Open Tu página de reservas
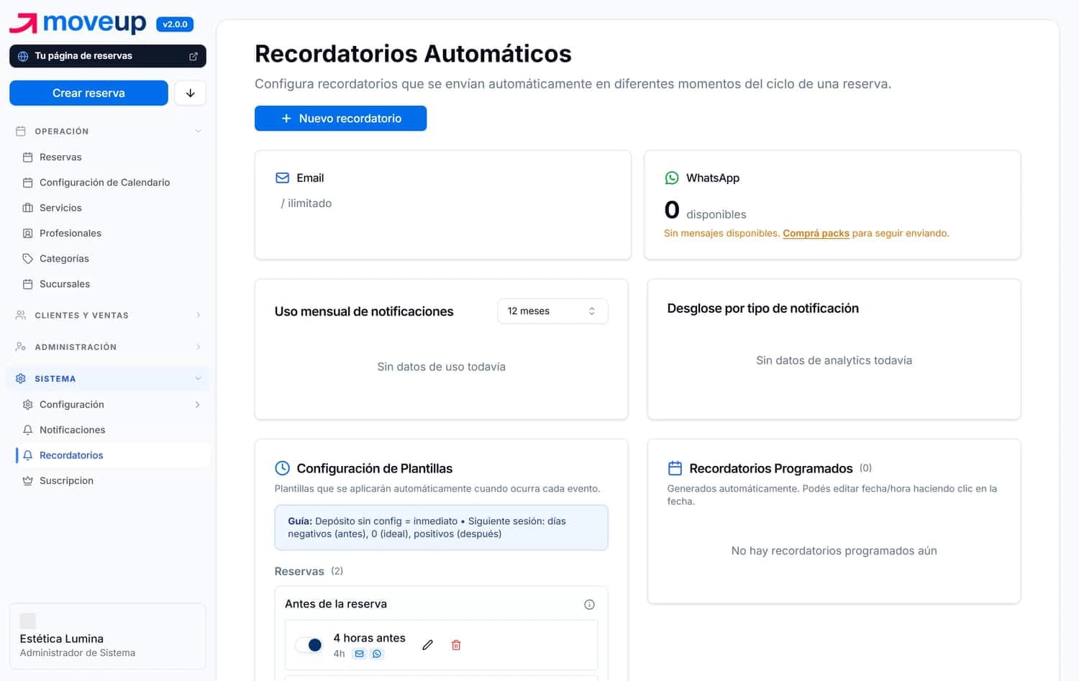Image resolution: width=1079 pixels, height=681 pixels. pyautogui.click(x=108, y=56)
